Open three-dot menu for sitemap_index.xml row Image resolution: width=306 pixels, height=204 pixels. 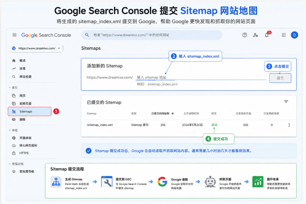289,125
